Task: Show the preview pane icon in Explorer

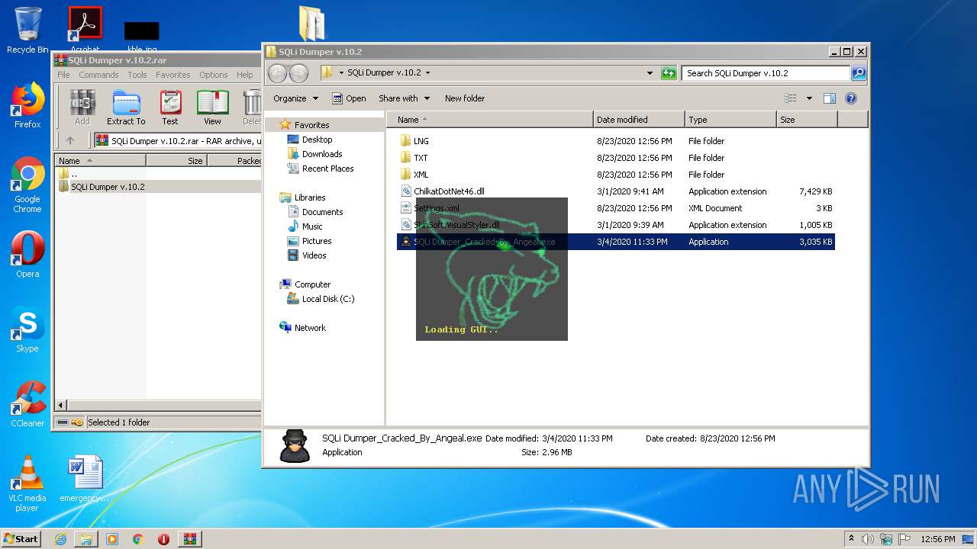Action: (x=830, y=98)
